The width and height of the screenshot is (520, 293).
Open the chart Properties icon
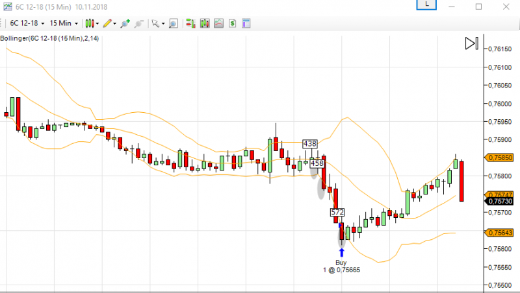[246, 23]
